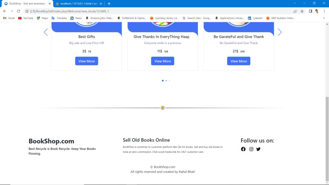Click the address bar URL
Viewport: 329px width, 185px height.
tap(69, 11)
